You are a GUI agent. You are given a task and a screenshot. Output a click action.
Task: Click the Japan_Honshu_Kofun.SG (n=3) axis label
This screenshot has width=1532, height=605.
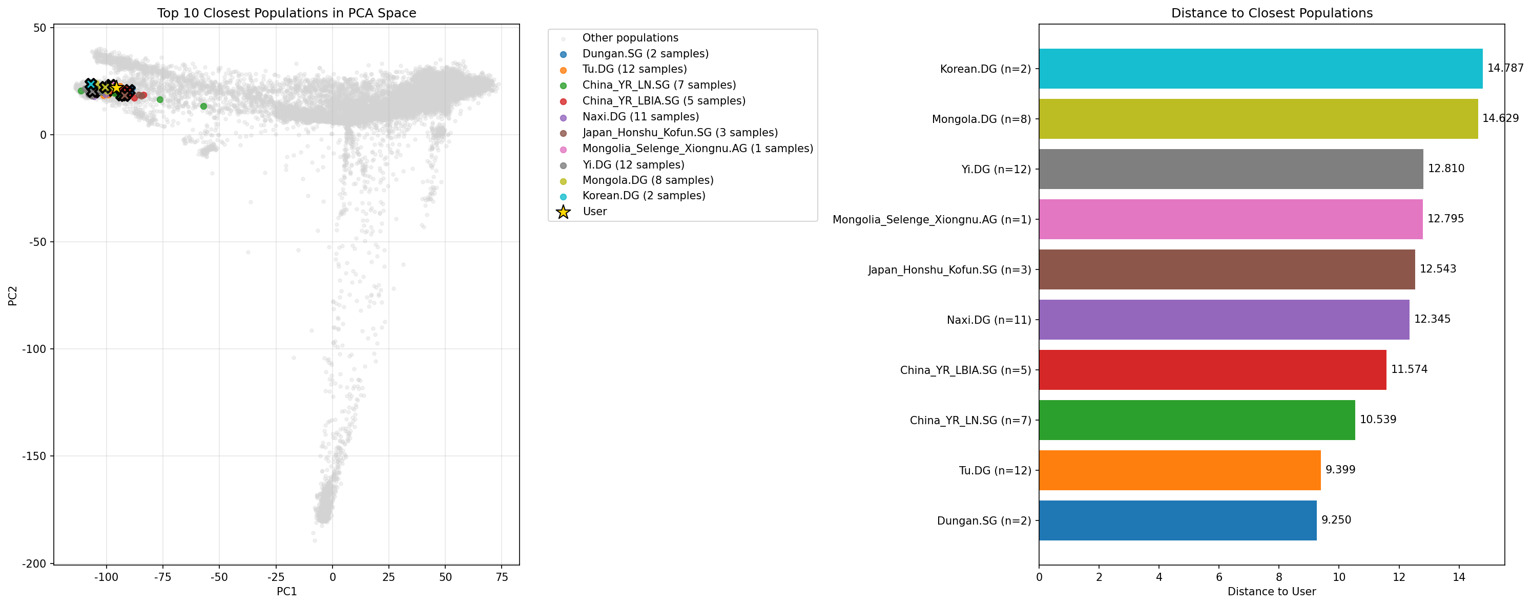click(x=948, y=270)
